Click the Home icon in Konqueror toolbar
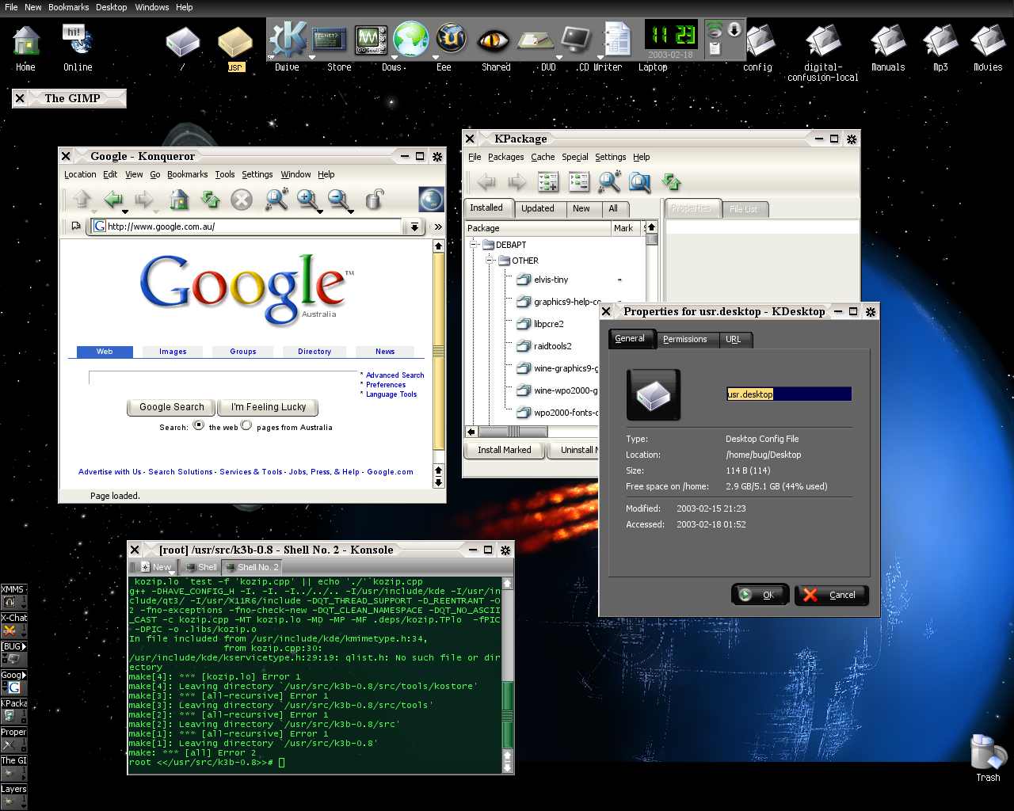 (x=180, y=200)
